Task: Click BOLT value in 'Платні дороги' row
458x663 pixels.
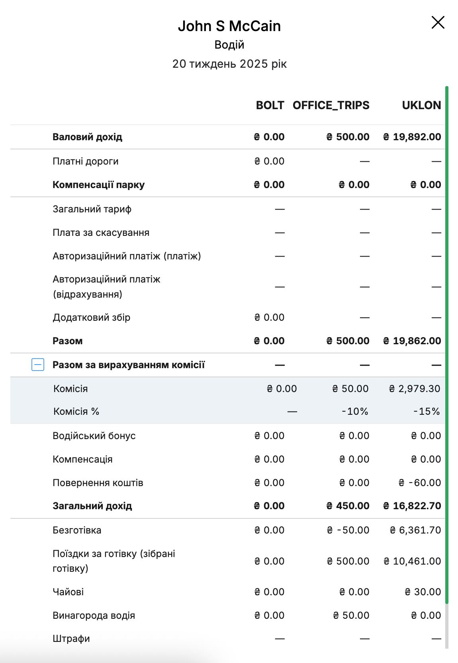Action: [x=269, y=161]
